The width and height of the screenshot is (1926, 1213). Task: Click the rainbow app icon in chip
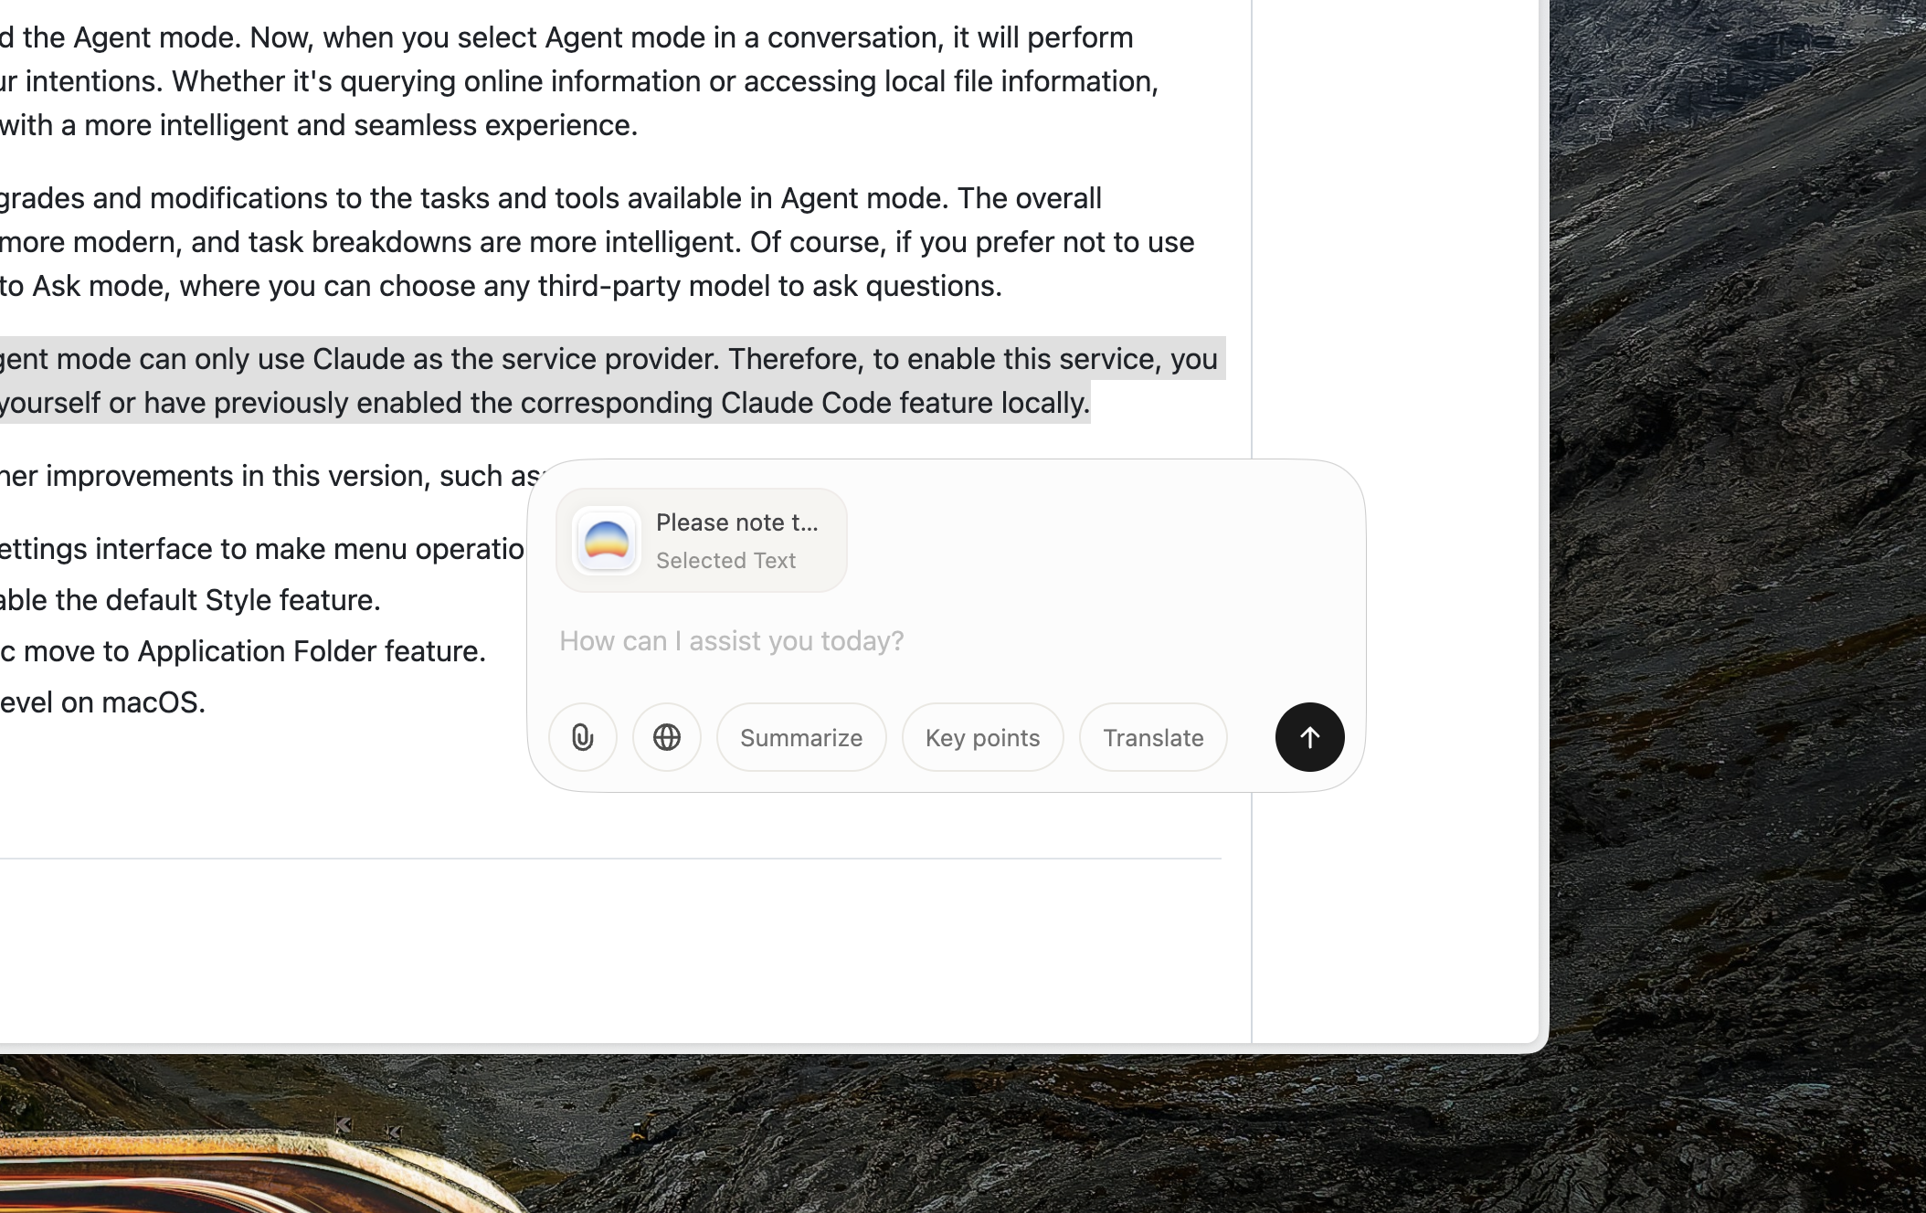pos(607,541)
